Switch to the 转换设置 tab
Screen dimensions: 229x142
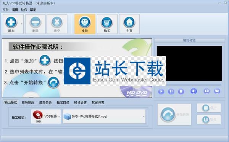[x=80, y=102]
